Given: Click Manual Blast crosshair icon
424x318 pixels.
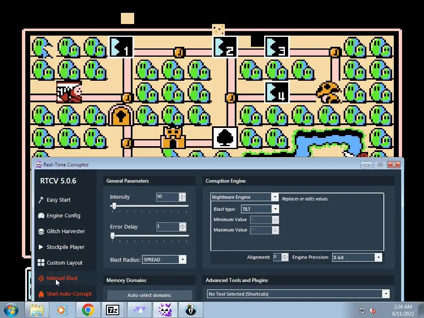Looking at the screenshot, I should point(41,278).
